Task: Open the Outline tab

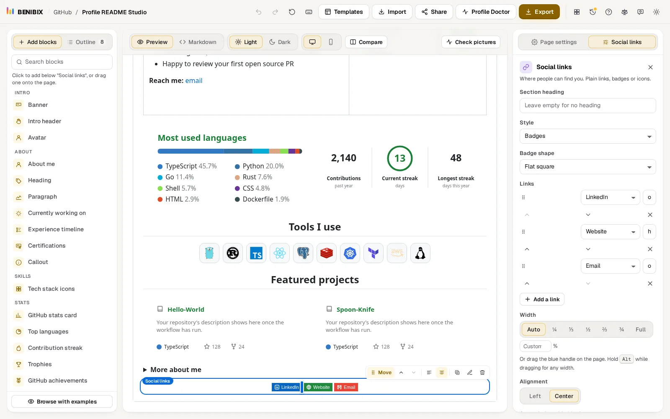Action: pos(86,42)
